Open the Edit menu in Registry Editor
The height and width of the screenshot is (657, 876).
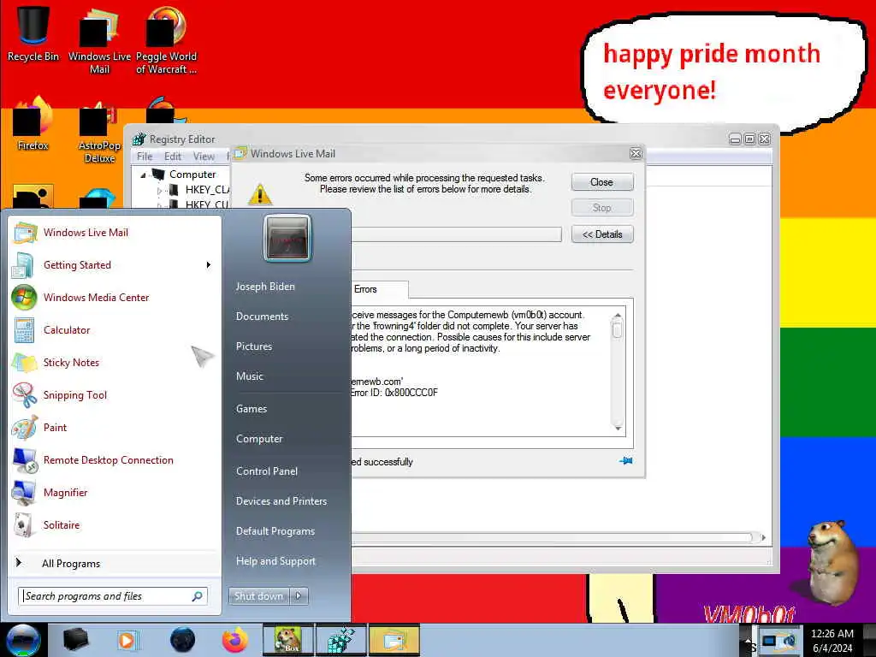(x=172, y=157)
